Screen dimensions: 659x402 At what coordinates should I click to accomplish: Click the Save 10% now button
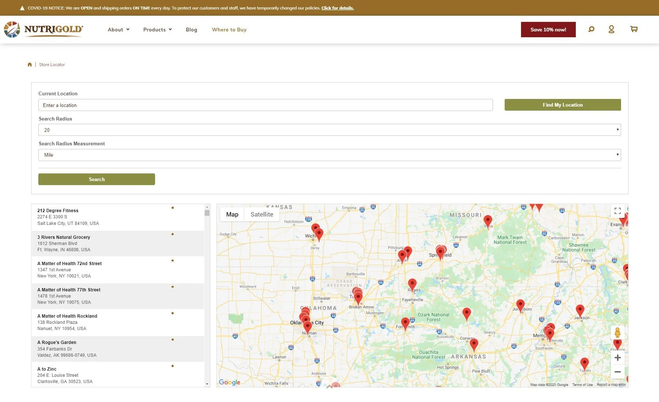pos(548,30)
